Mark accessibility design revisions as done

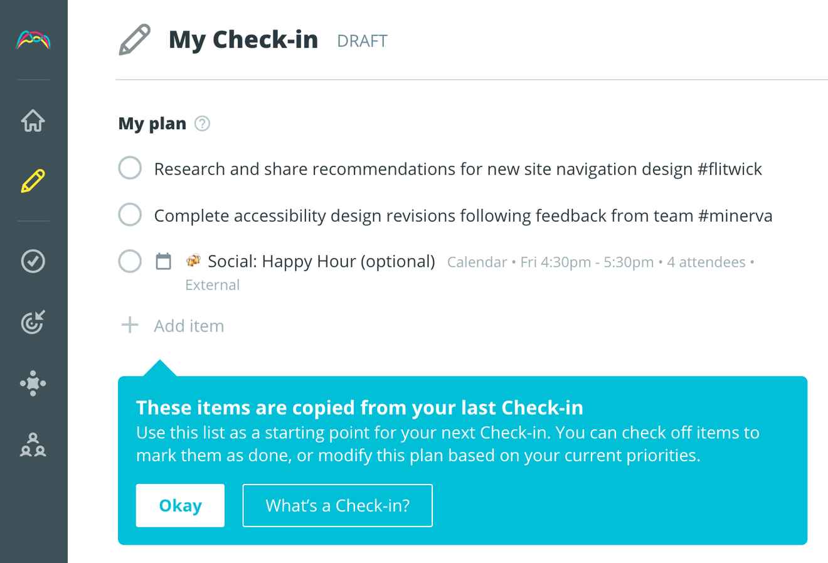pos(130,215)
